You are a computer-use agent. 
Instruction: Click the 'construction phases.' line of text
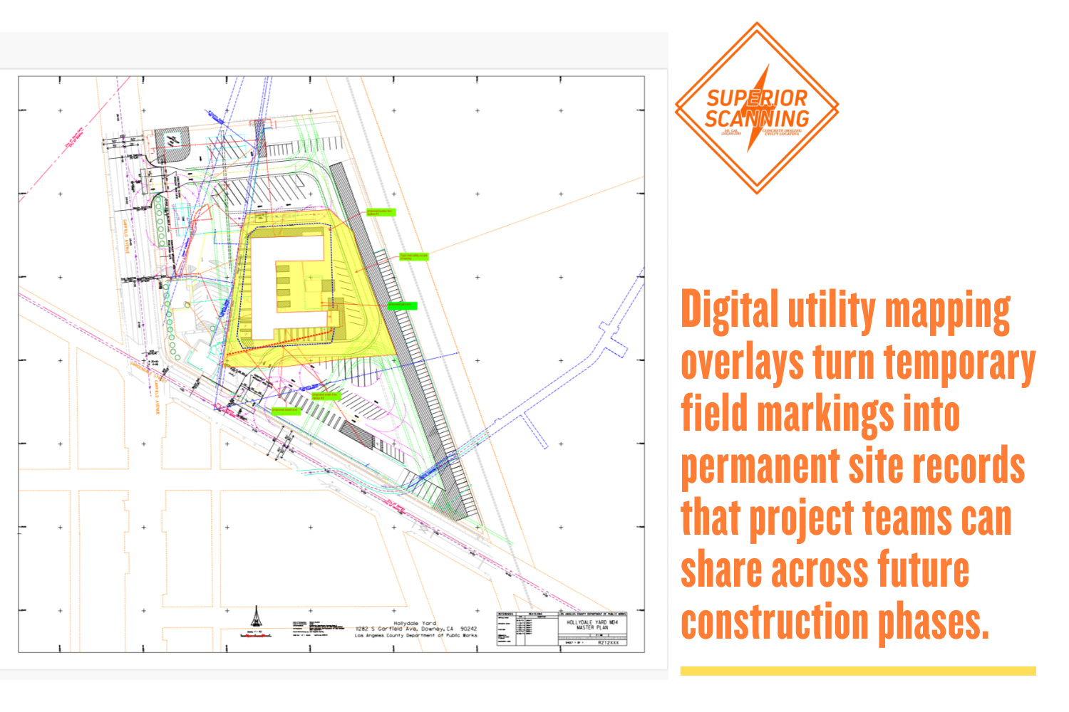(x=835, y=622)
